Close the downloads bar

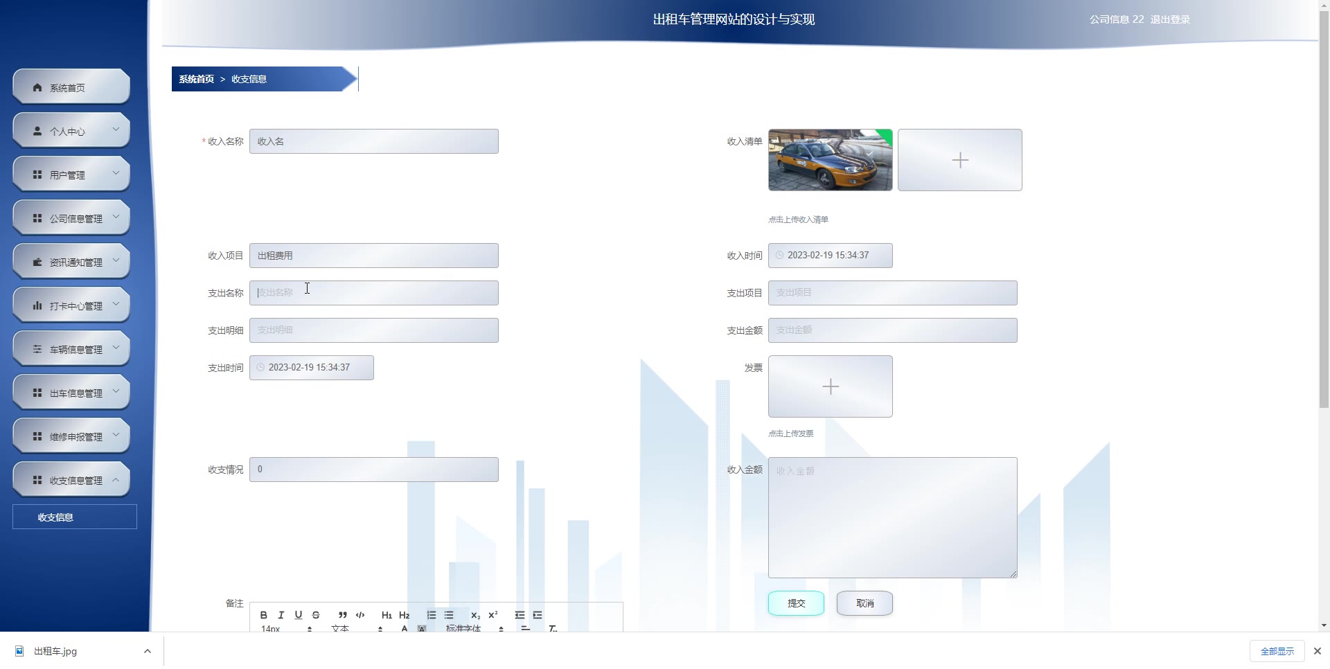pos(1318,651)
